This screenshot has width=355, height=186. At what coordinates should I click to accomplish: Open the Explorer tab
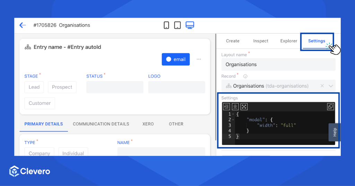tap(289, 41)
